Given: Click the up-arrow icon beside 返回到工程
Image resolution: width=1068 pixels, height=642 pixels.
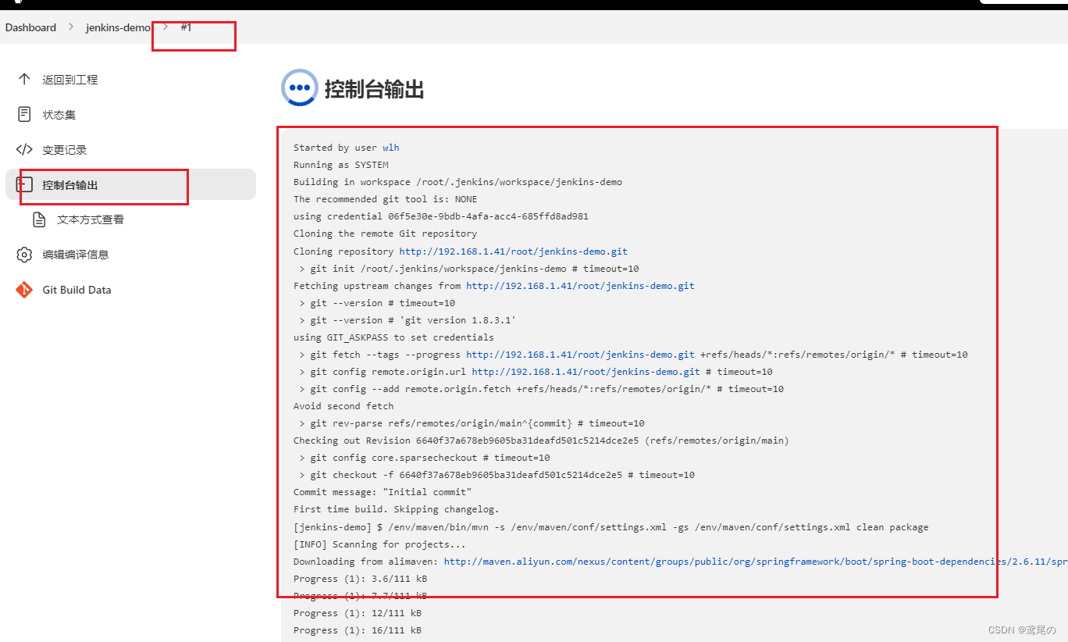Looking at the screenshot, I should tap(24, 80).
